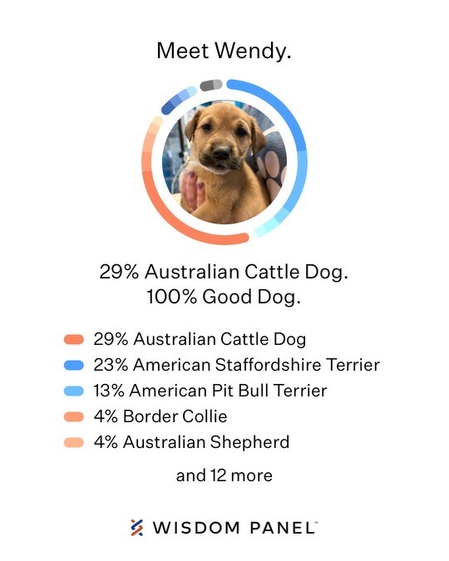This screenshot has width=449, height=561.
Task: Open the '13% American Pit Bull Terrier' entry
Action: click(210, 391)
